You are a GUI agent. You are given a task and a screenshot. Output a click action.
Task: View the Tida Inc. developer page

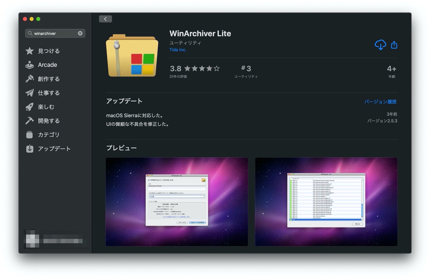pos(178,49)
